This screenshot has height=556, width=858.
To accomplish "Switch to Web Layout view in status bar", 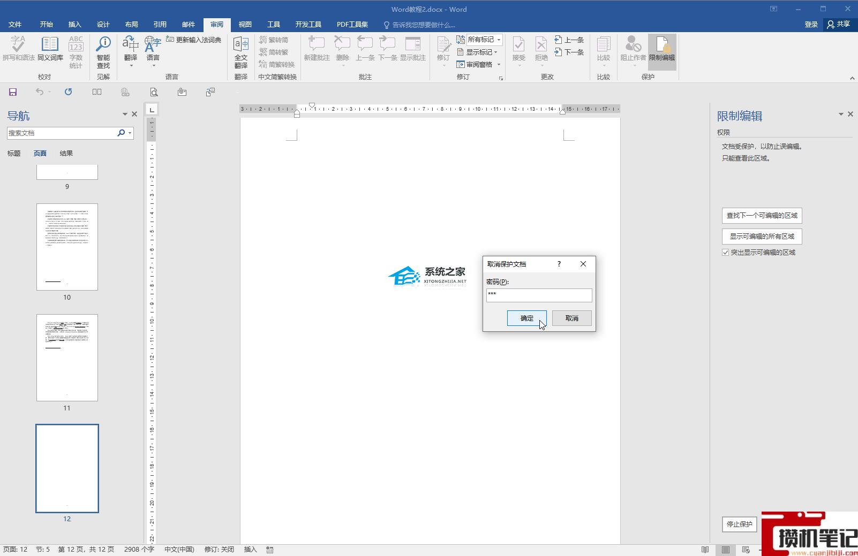I will (746, 550).
